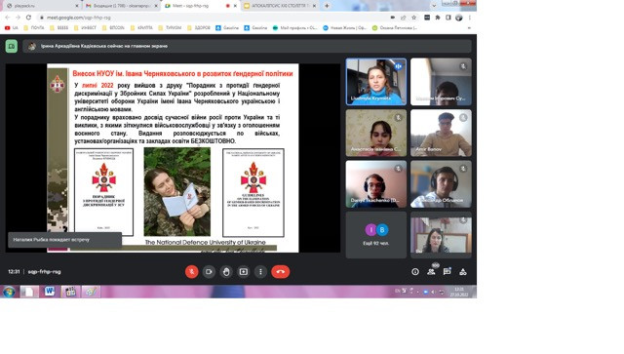This screenshot has height=354, width=624.
Task: Show everyone in the participants panel
Action: pos(431,271)
